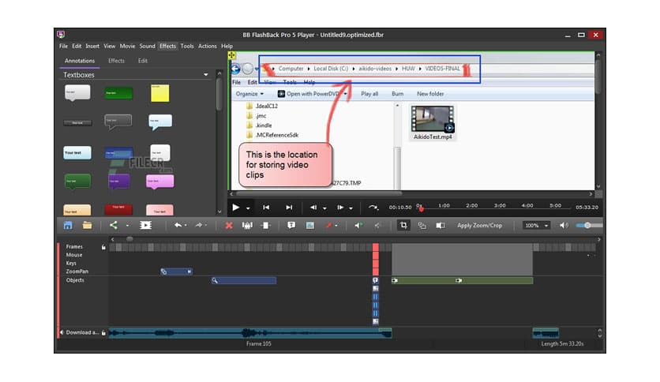Screen dimensions: 660x382
Task: Expand the Textboxes category dropdown
Action: (206, 75)
